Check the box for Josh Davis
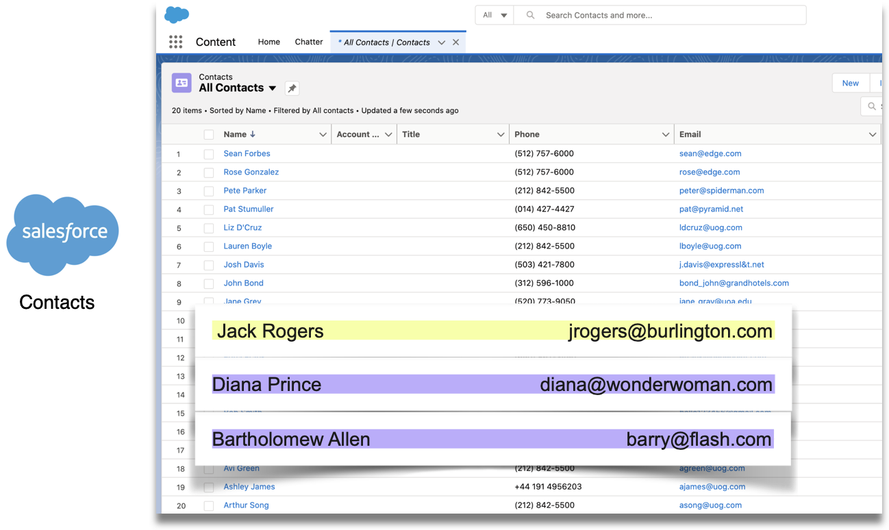889x530 pixels. pos(209,265)
